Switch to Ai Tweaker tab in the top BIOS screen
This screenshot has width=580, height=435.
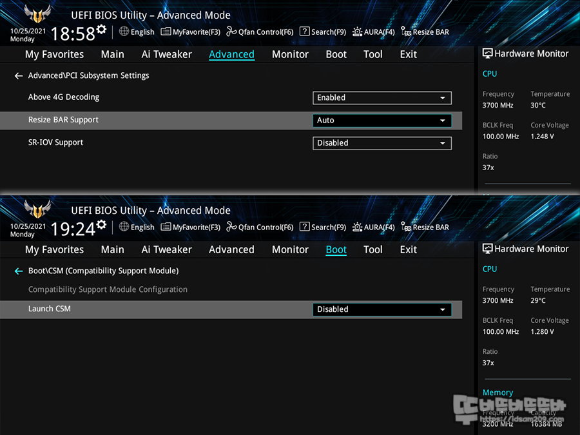(x=166, y=54)
